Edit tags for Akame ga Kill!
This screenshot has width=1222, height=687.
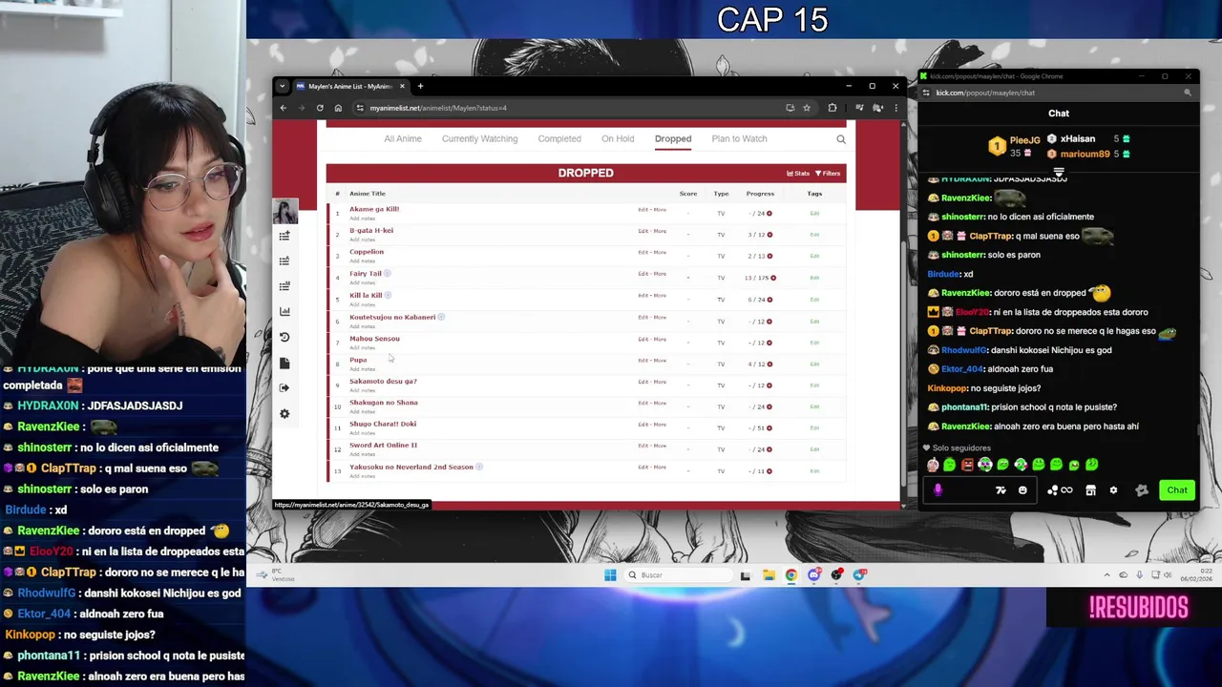814,214
